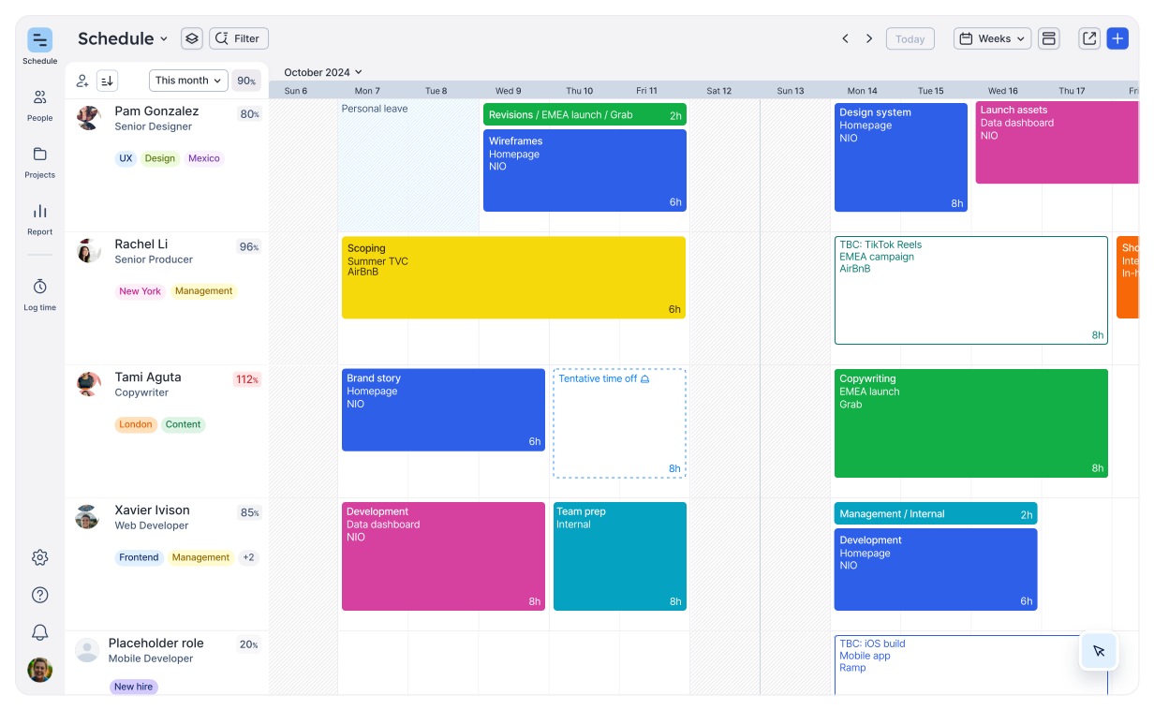Open the Filter panel
1154x710 pixels.
tap(238, 37)
